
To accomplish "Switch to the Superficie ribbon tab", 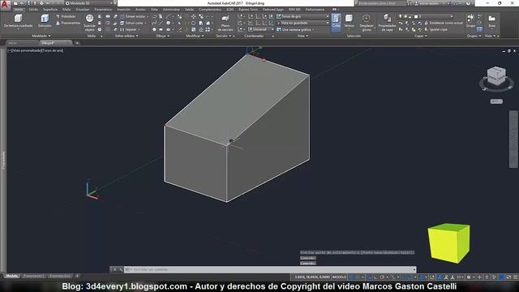I will click(50, 10).
